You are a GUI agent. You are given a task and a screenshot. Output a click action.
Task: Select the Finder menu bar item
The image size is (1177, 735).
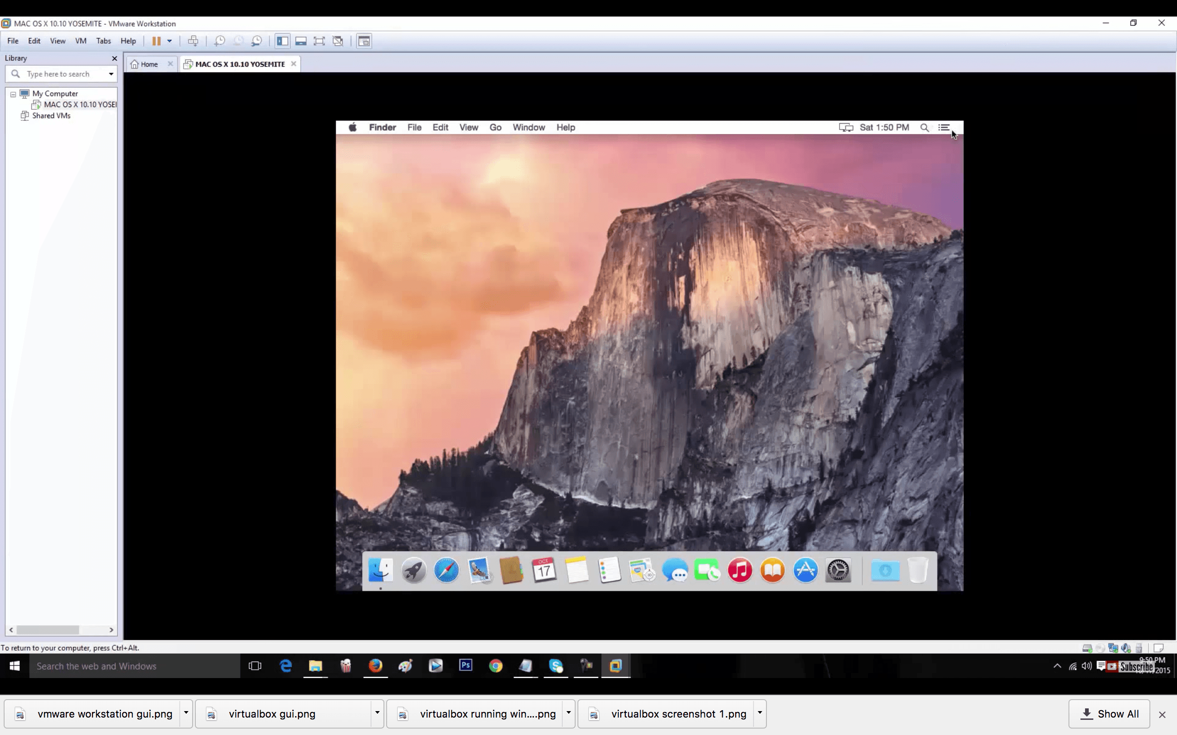click(x=381, y=127)
